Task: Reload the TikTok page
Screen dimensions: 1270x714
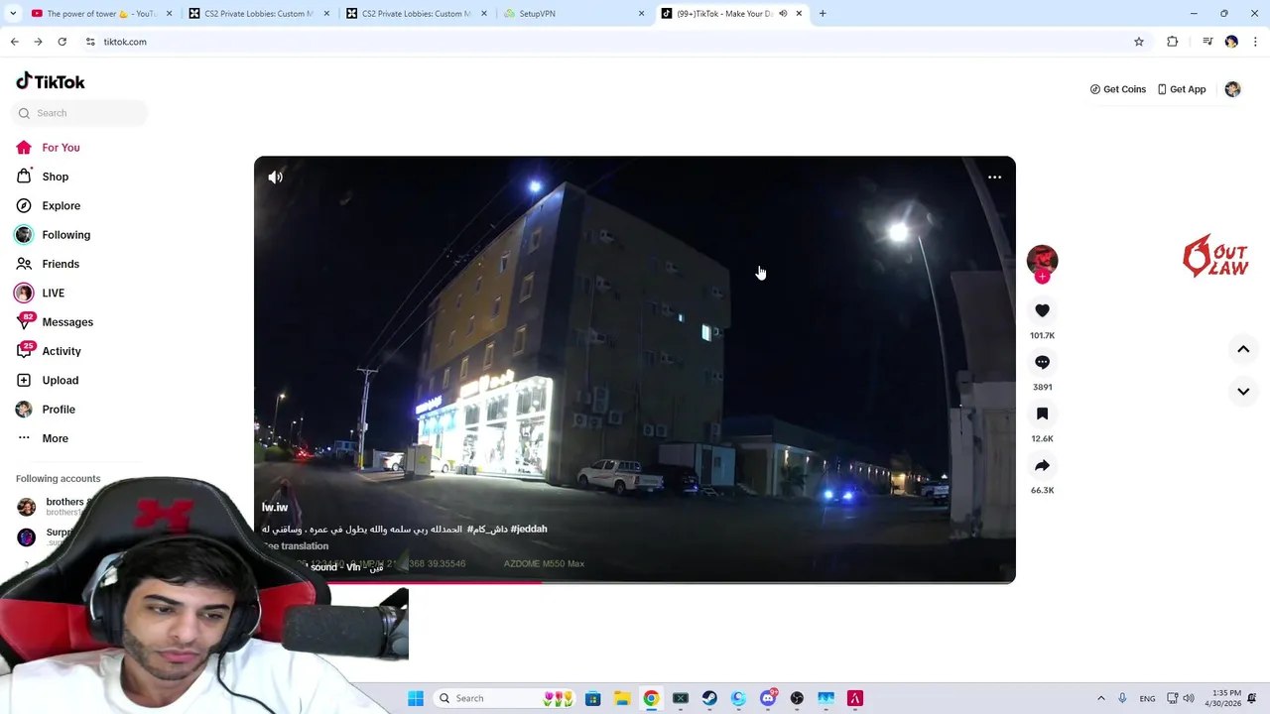Action: click(x=62, y=42)
